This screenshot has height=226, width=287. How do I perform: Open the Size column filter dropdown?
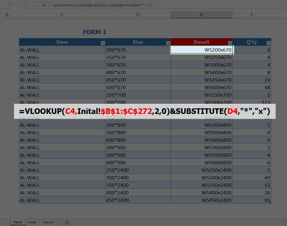coord(168,43)
